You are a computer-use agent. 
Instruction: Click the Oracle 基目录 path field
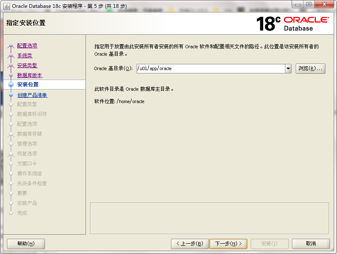click(x=211, y=68)
